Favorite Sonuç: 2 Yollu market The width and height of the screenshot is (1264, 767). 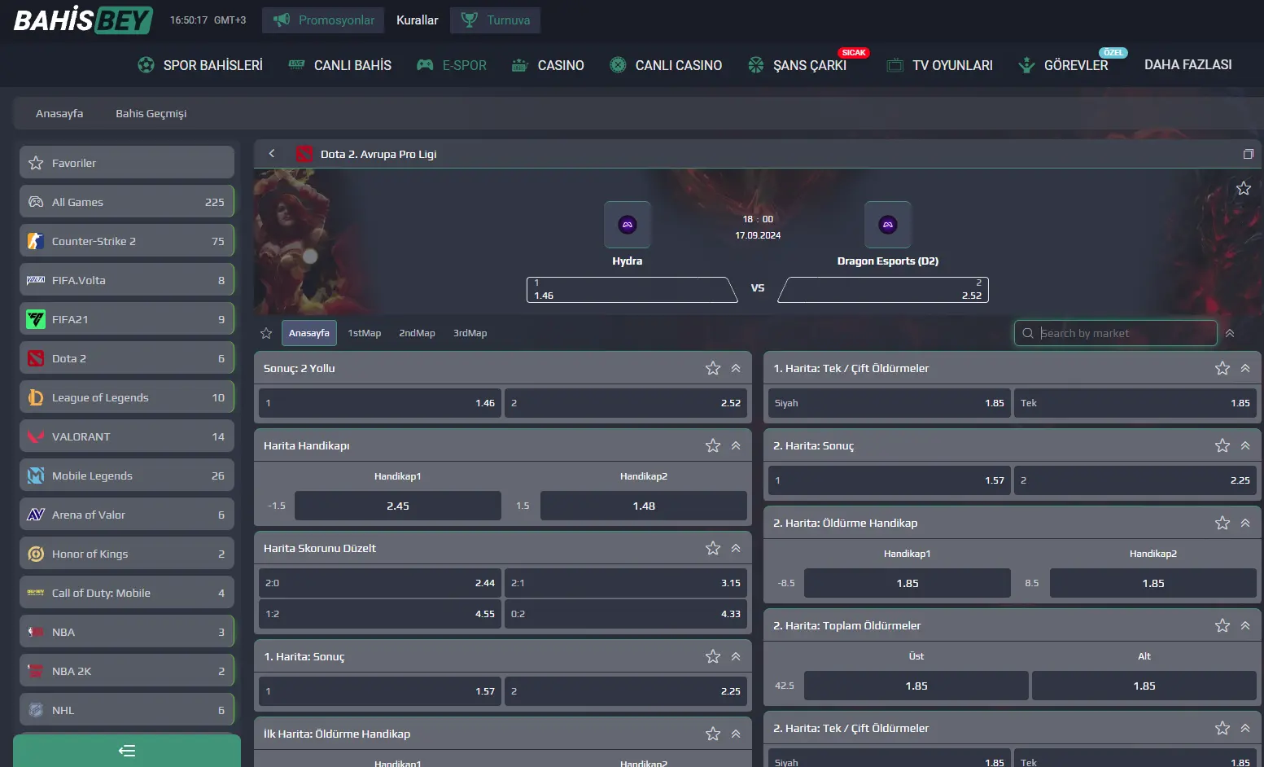[x=713, y=368]
